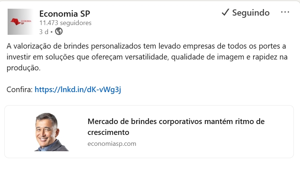Click the "3 d" post timestamp
Screen dimensions: 300x169
click(44, 32)
